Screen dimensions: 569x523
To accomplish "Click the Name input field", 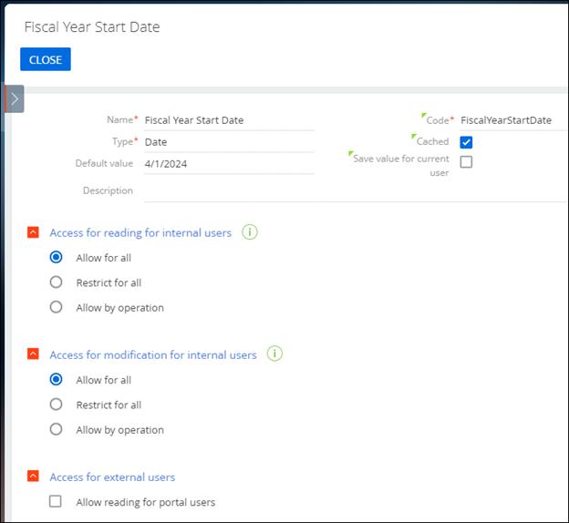I will (x=228, y=119).
